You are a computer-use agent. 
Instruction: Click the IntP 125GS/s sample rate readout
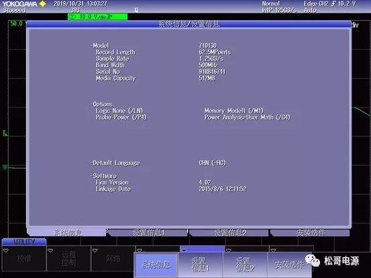coord(279,10)
